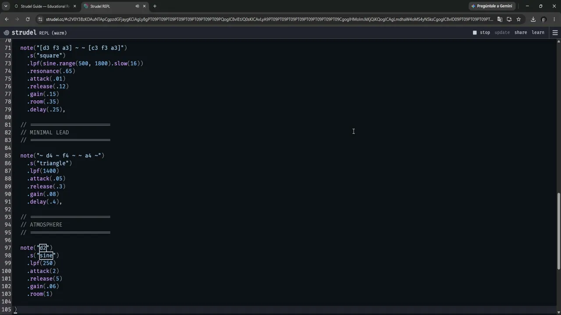The width and height of the screenshot is (561, 315).
Task: Click the // ATMOSPHERE comment
Action: pyautogui.click(x=41, y=224)
